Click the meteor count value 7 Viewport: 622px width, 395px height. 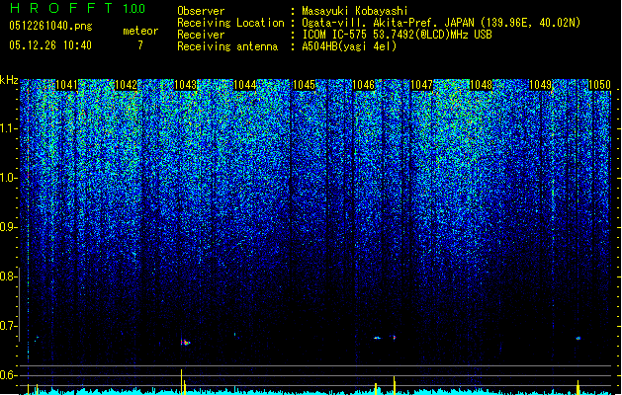point(140,45)
